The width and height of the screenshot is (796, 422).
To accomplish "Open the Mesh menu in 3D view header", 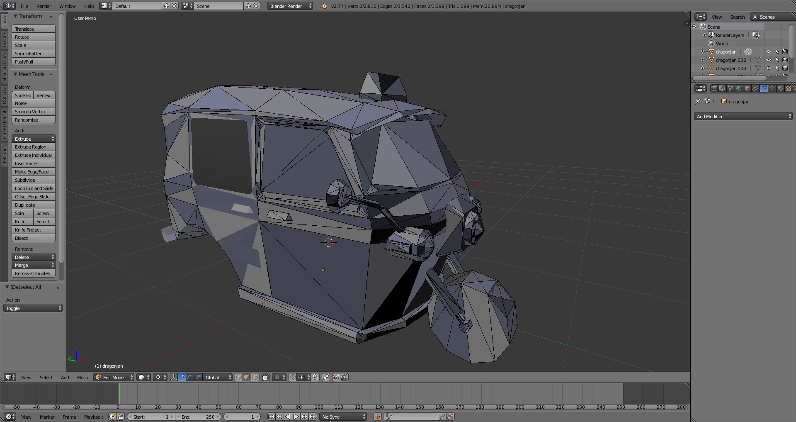I will coord(83,377).
